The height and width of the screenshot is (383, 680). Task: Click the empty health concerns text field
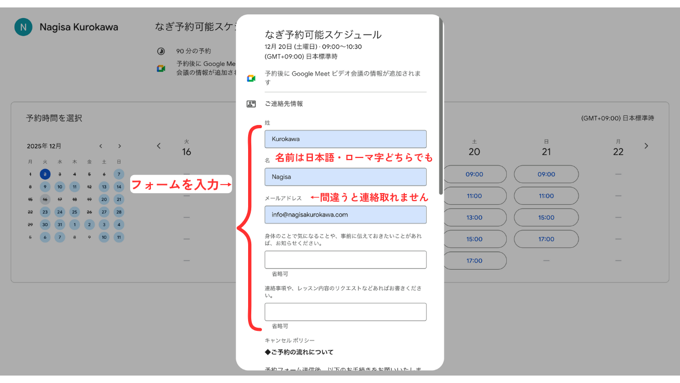tap(345, 260)
